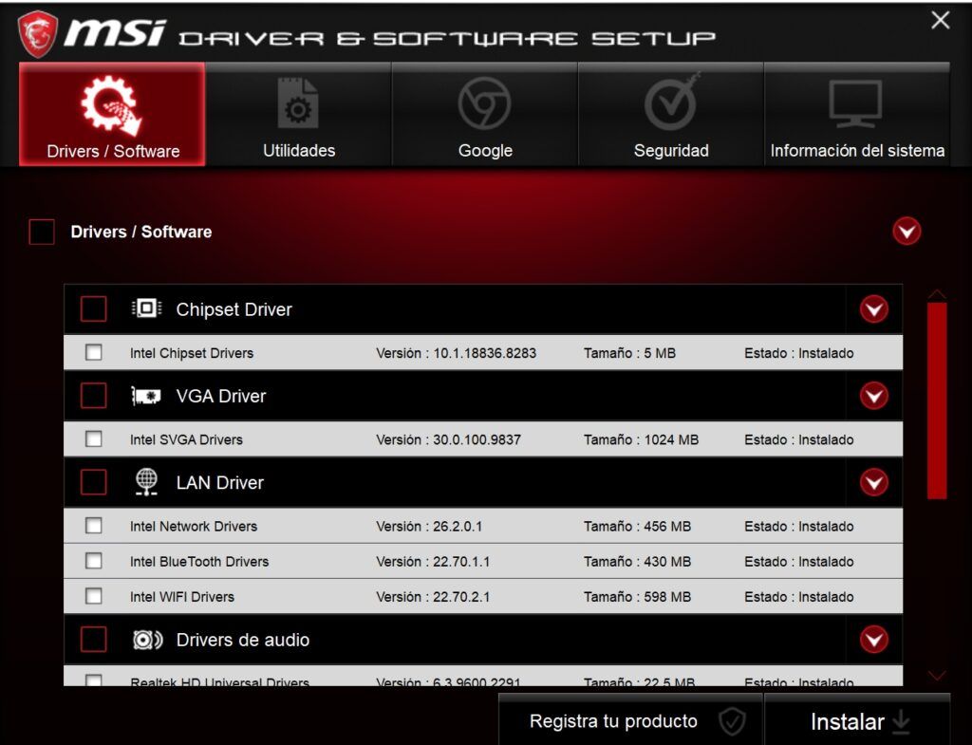This screenshot has height=745, width=972.
Task: Click the scrollbar up arrow
Action: click(937, 293)
